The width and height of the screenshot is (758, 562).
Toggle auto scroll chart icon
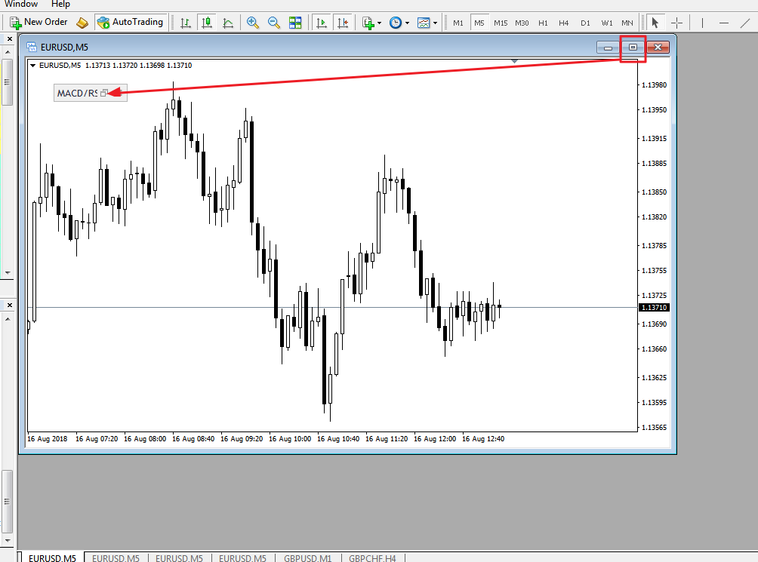point(322,23)
